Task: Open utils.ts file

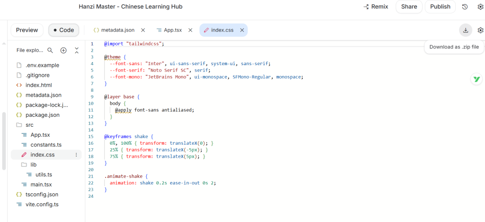Action: coord(44,175)
